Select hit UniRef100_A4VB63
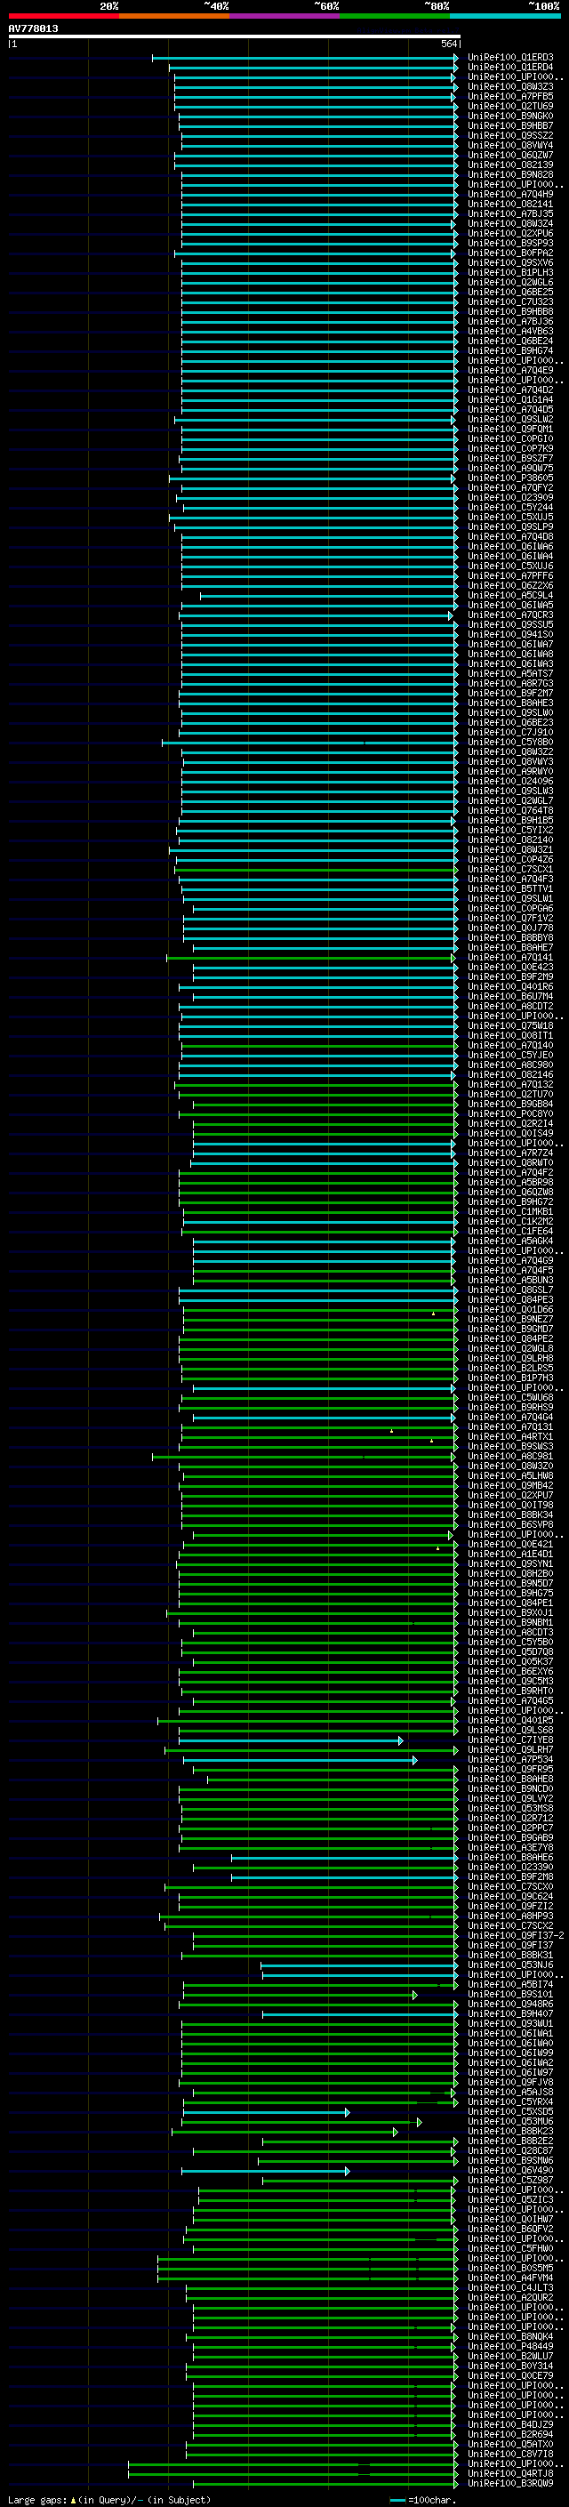The height and width of the screenshot is (2507, 569). 510,331
